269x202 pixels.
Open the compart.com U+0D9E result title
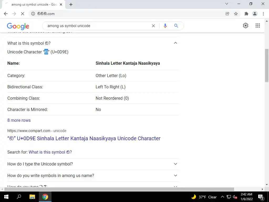tap(84, 138)
